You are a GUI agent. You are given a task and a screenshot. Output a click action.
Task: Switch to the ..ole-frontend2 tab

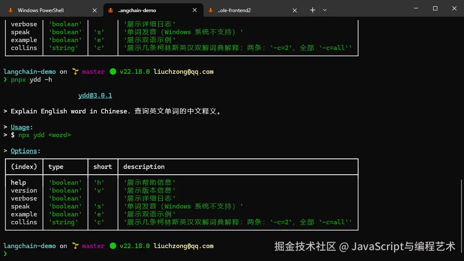coord(253,10)
